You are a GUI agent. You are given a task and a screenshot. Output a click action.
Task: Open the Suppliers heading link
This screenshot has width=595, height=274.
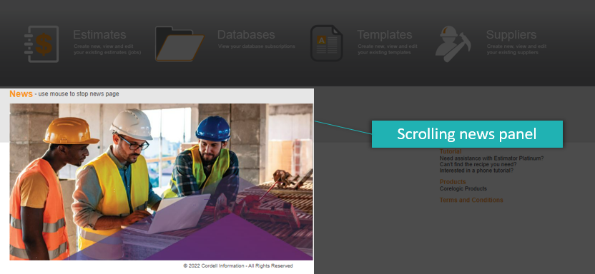click(x=511, y=35)
